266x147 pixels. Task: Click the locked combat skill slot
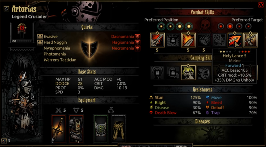click(x=173, y=40)
